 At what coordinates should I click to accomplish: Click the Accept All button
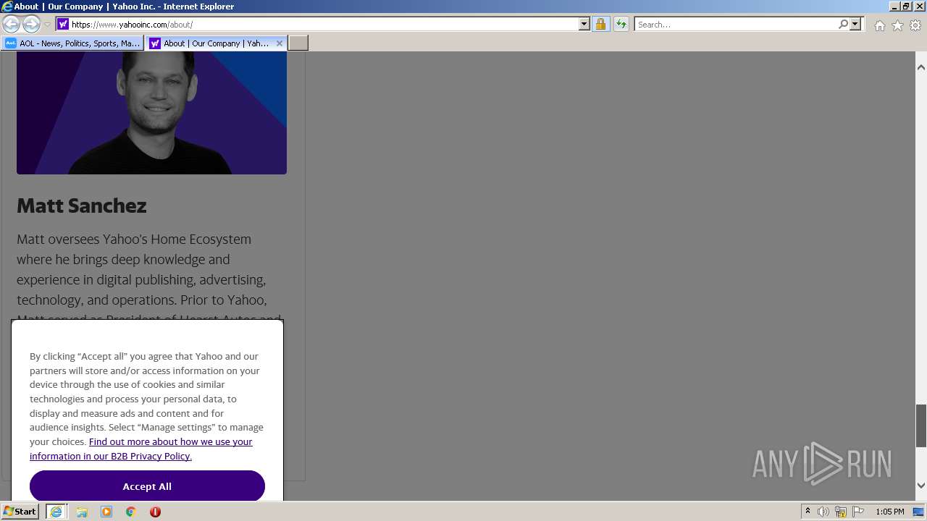147,486
